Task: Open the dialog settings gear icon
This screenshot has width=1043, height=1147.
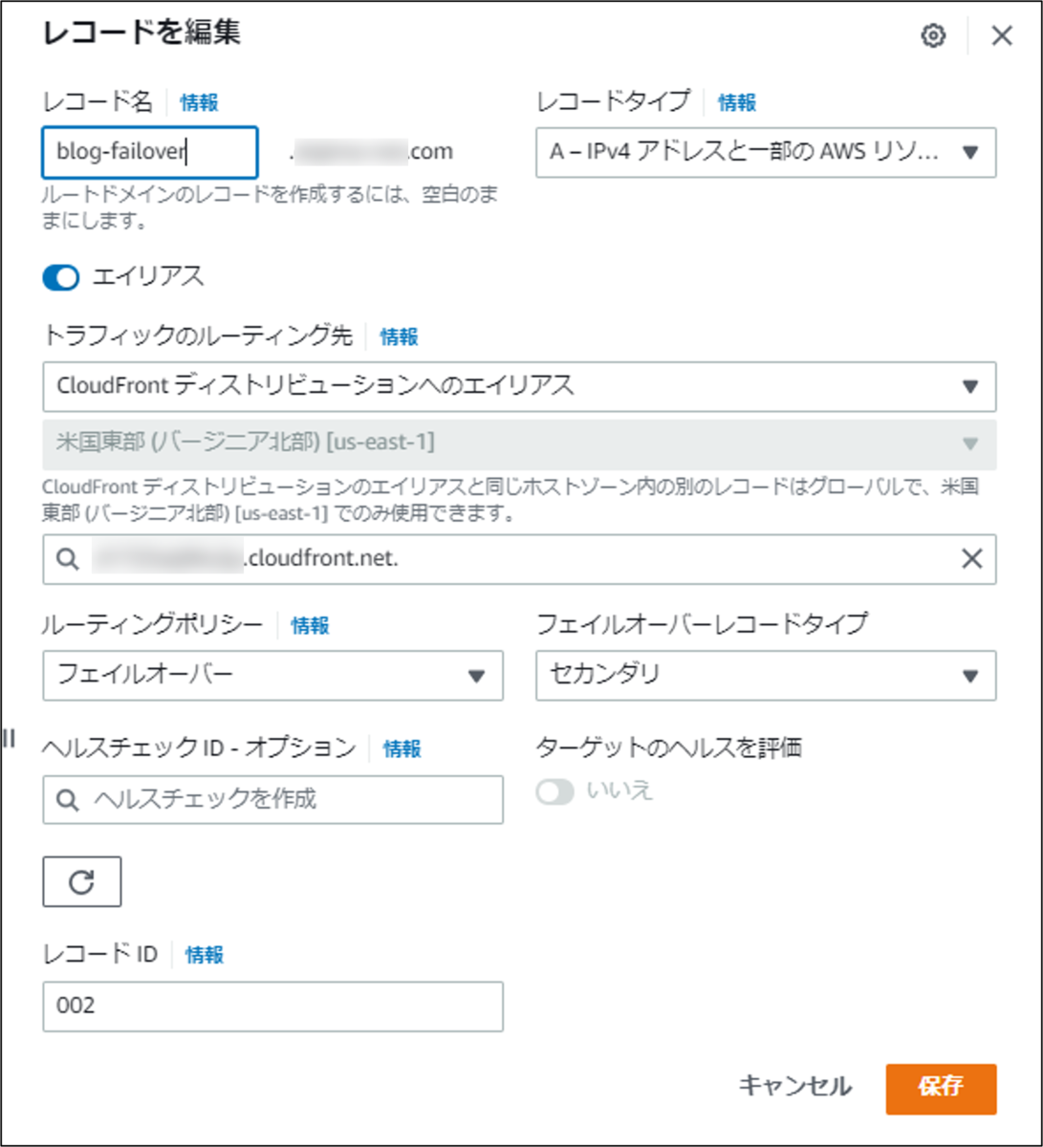Action: (934, 35)
